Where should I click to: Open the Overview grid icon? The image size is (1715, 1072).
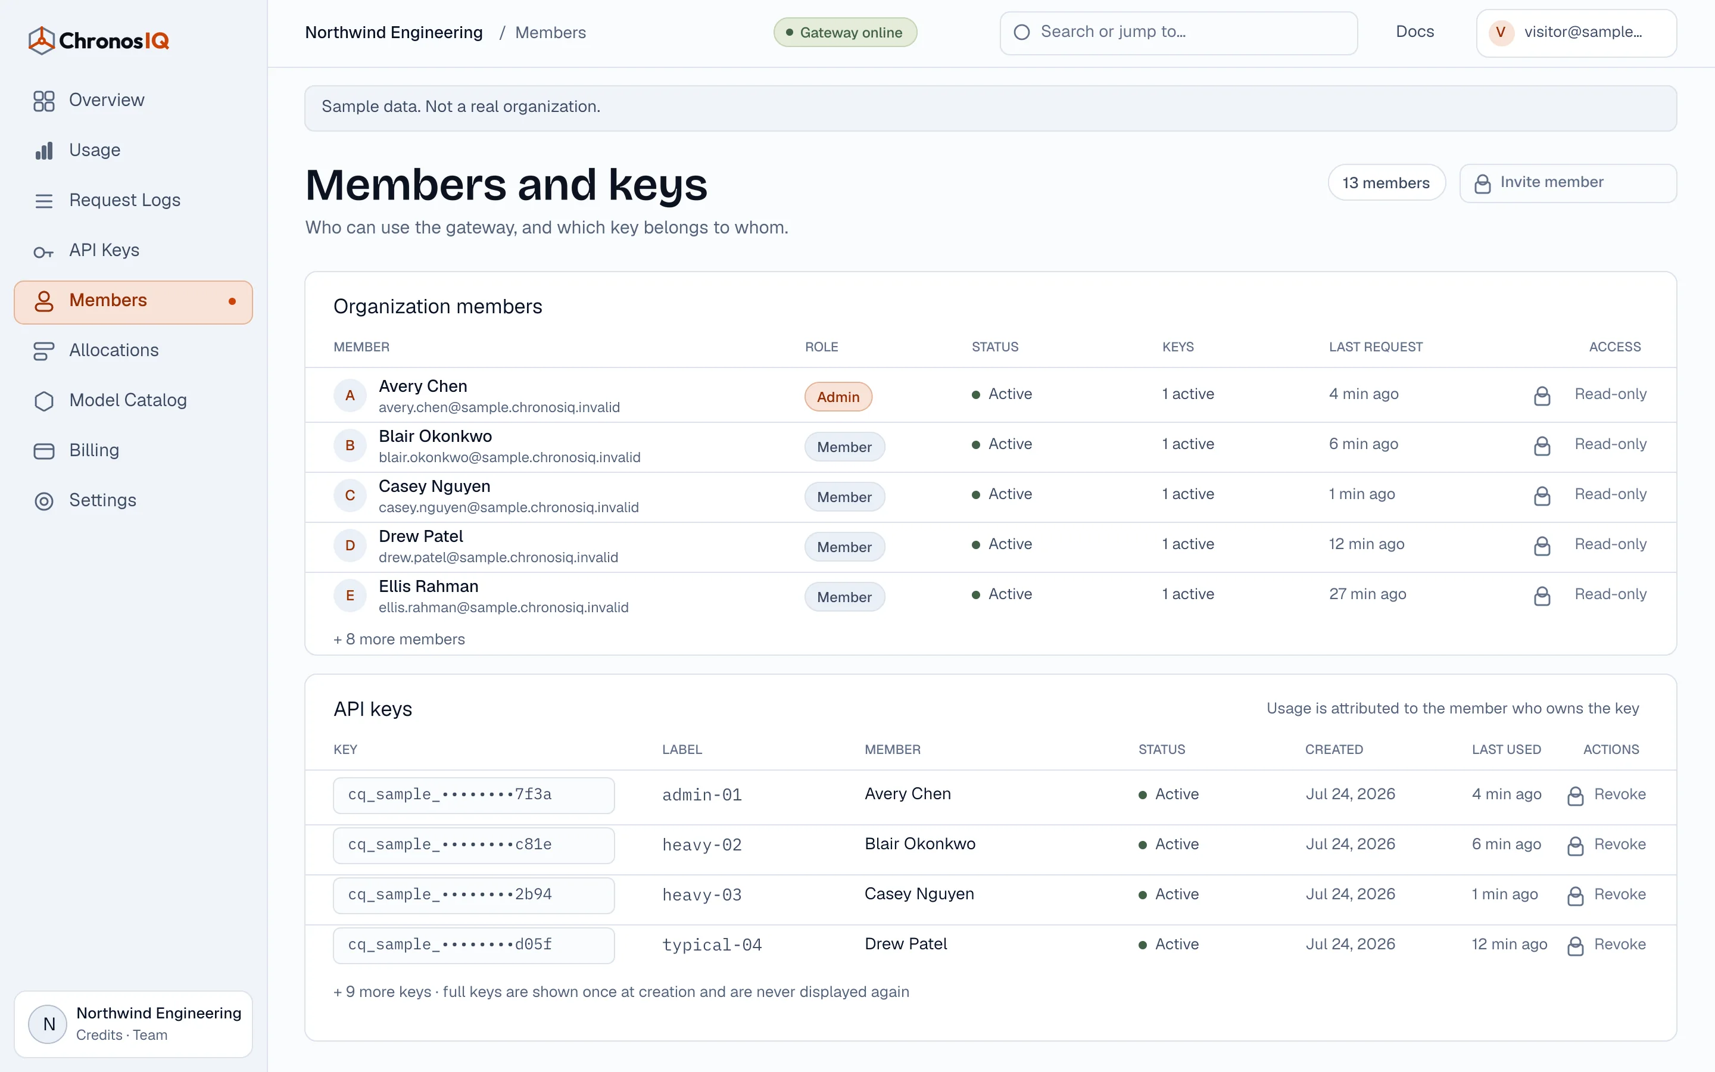[x=44, y=101]
